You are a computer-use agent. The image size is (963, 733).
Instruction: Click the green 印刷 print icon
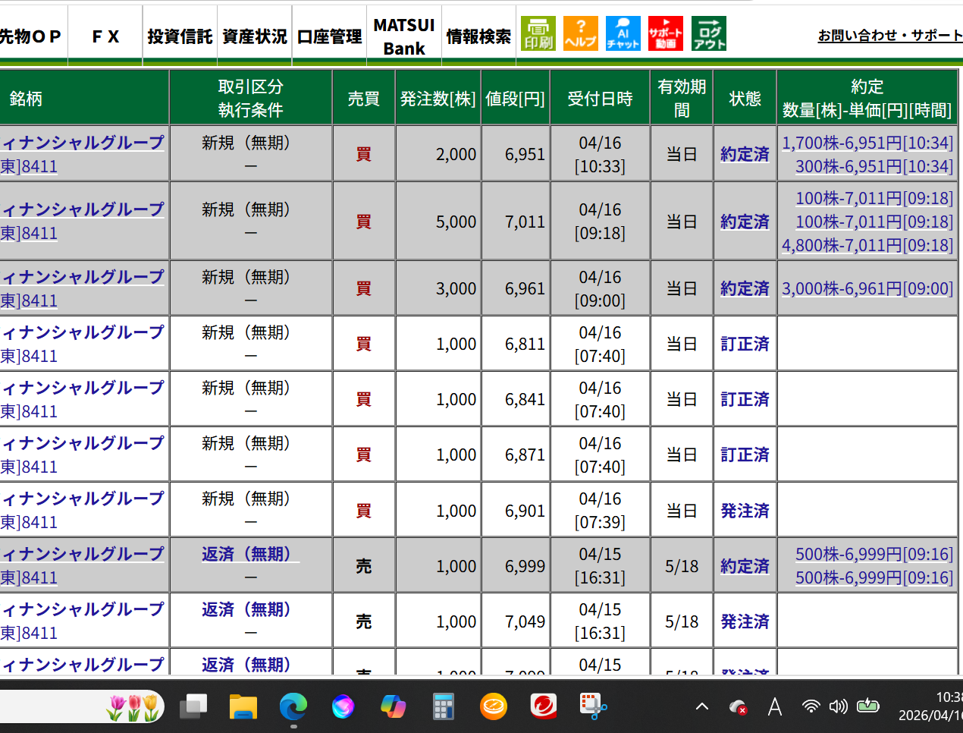(x=538, y=33)
